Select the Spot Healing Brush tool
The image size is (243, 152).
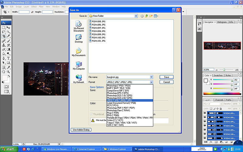point(4,41)
